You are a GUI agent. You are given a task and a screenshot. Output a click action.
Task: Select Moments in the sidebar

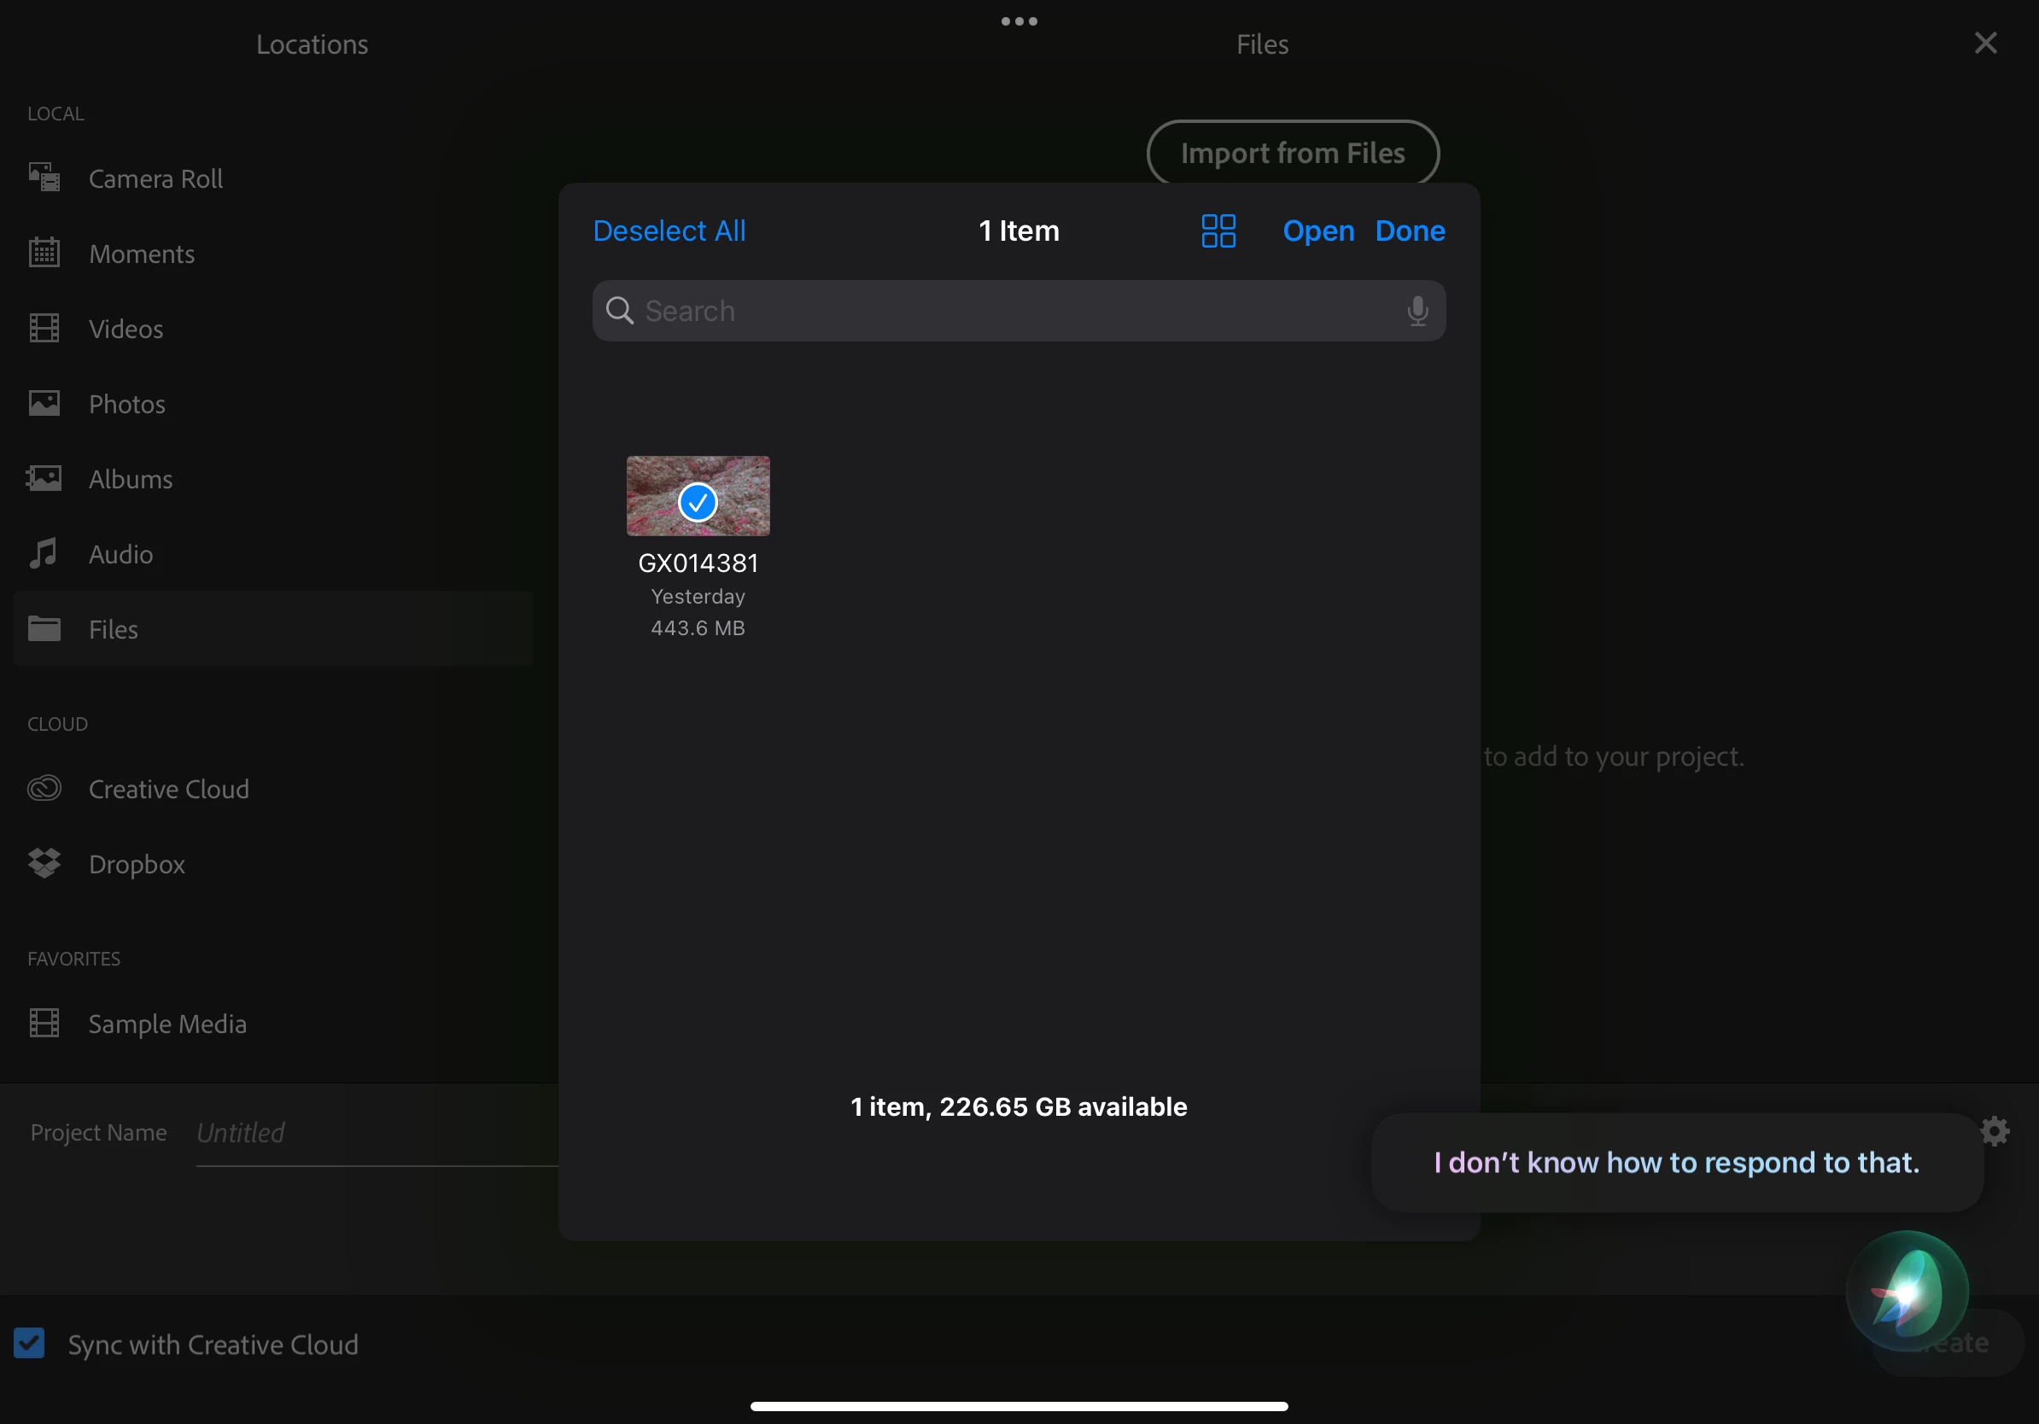(x=141, y=254)
